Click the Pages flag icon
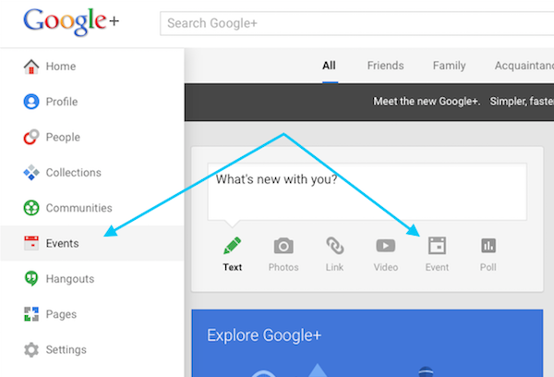The width and height of the screenshot is (554, 377). pos(31,314)
